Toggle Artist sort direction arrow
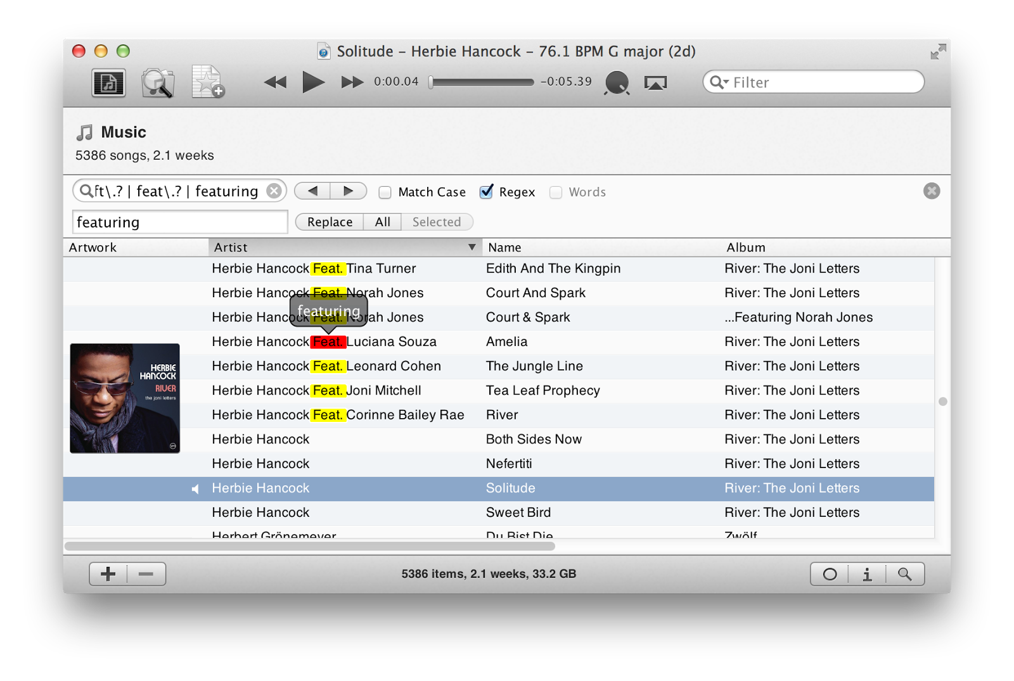 472,248
